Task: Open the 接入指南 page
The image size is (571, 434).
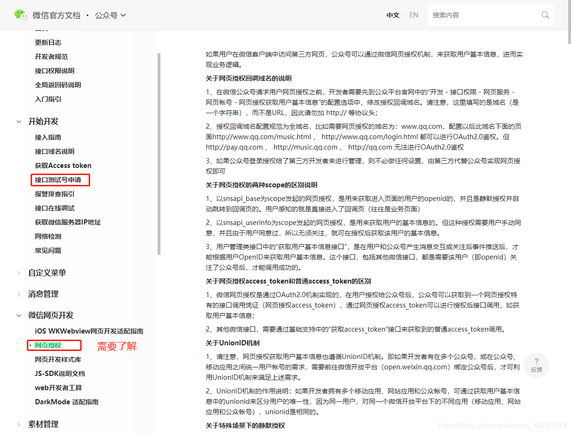Action: click(x=48, y=137)
